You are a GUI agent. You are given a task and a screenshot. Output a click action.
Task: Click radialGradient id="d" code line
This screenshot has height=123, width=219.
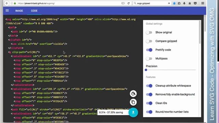point(69,89)
